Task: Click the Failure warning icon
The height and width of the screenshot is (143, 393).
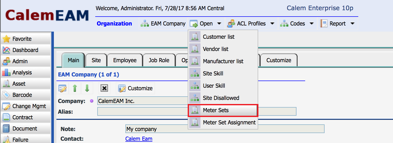Action: (x=6, y=140)
